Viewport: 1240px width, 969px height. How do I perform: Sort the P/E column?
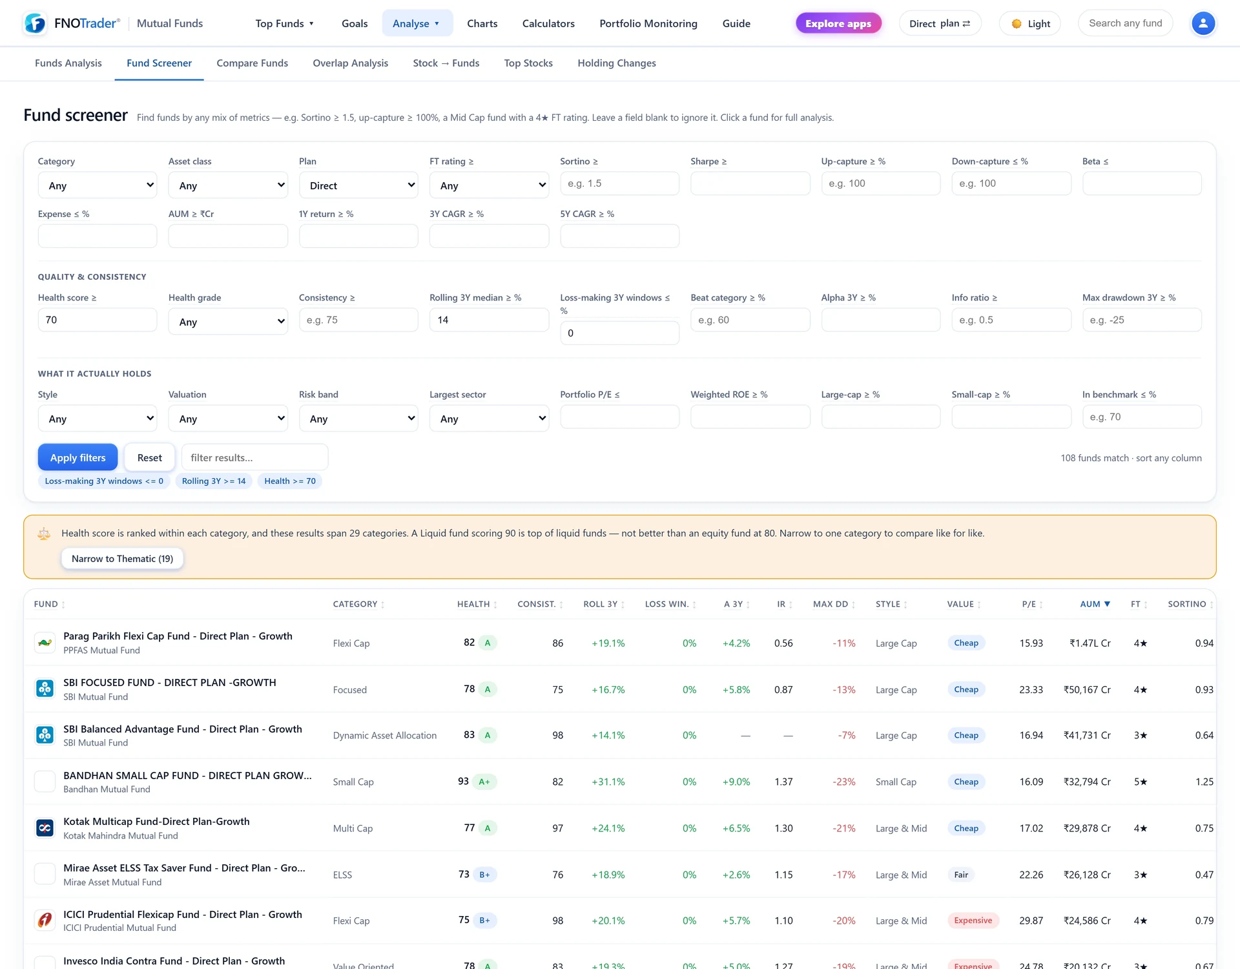point(1032,604)
